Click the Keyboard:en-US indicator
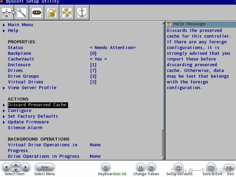 112,174
